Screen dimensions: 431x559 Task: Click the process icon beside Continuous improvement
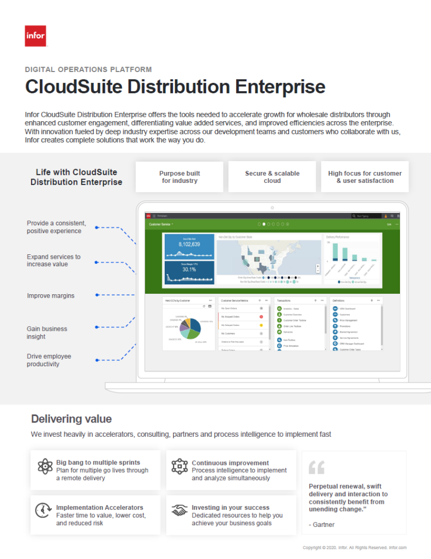point(179,466)
